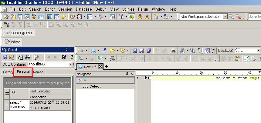Open the SQL Contains filter dropdown
The image size is (261, 123).
pos(70,65)
